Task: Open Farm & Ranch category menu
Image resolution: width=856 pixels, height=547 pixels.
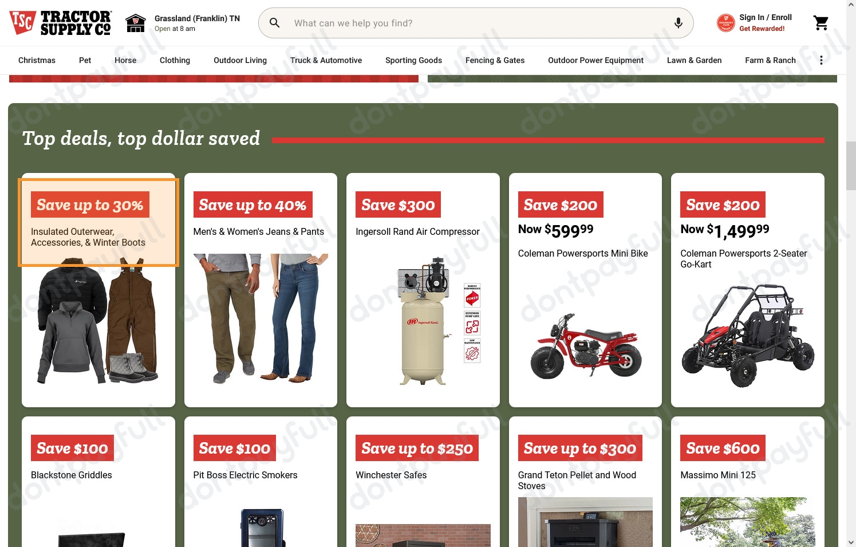Action: click(770, 60)
